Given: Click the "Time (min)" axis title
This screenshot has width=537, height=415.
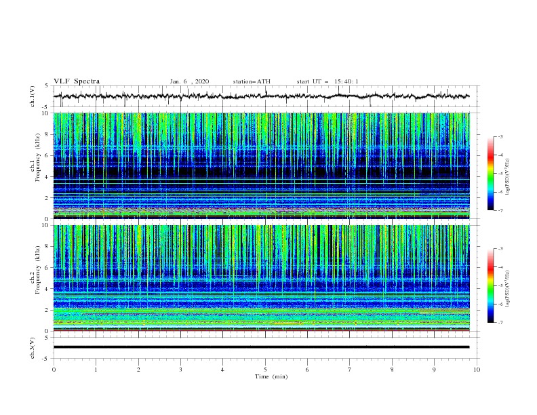Looking at the screenshot, I should pyautogui.click(x=271, y=376).
